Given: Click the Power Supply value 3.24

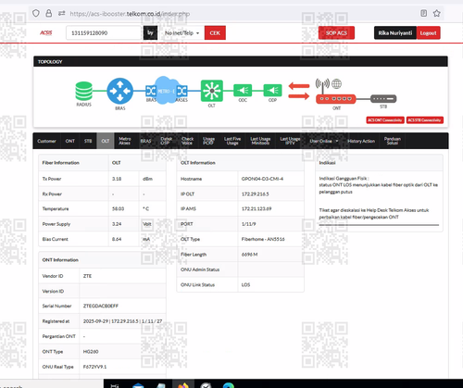Looking at the screenshot, I should 117,224.
